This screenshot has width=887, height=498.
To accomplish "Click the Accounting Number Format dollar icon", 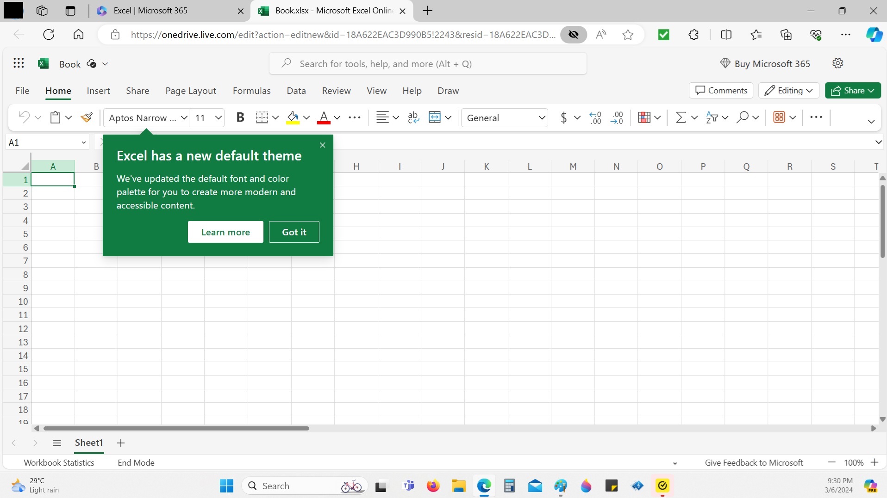I will pyautogui.click(x=563, y=117).
